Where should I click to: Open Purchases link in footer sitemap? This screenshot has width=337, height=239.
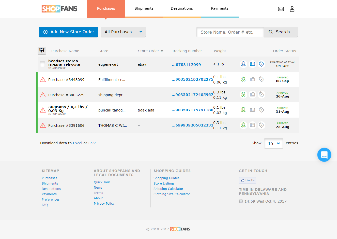coord(49,178)
